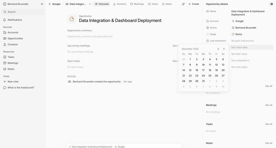Image resolution: width=276 pixels, height=148 pixels.
Task: Open the Accounts records page
Action: coord(13,32)
